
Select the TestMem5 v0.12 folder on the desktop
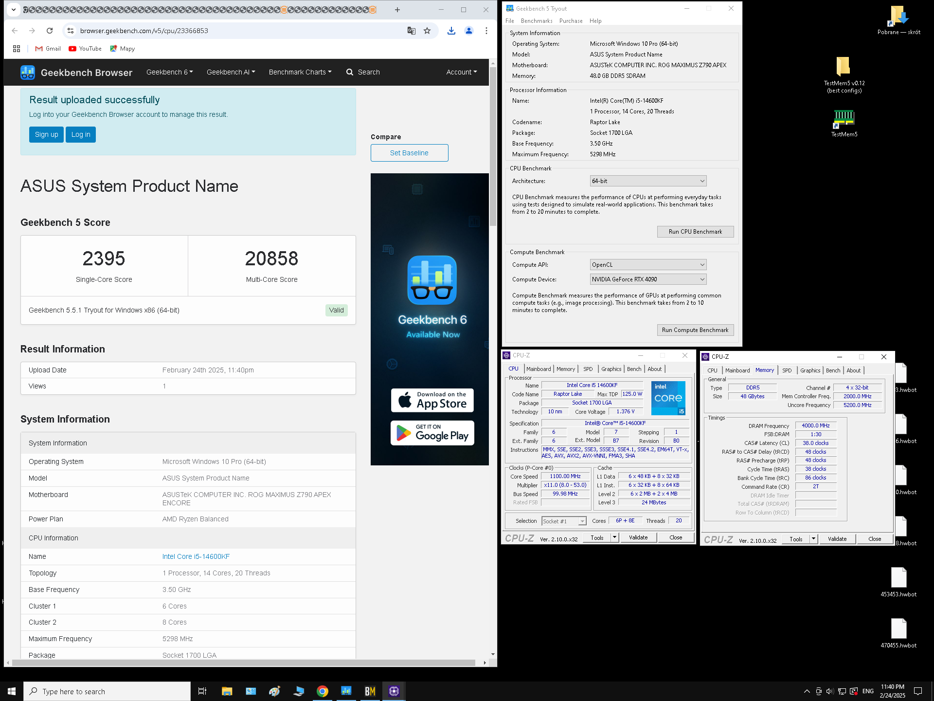(x=844, y=74)
